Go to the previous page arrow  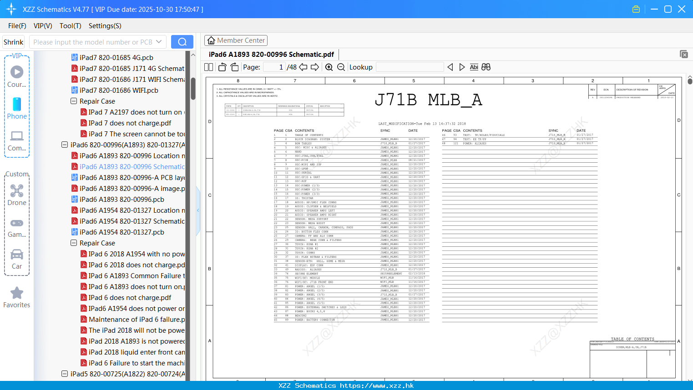click(303, 67)
